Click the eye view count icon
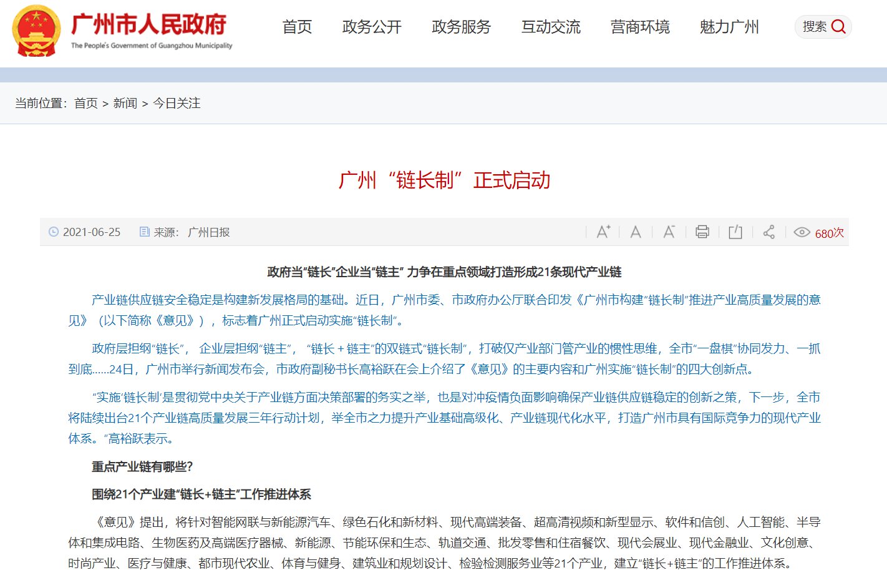This screenshot has width=887, height=575. [802, 232]
